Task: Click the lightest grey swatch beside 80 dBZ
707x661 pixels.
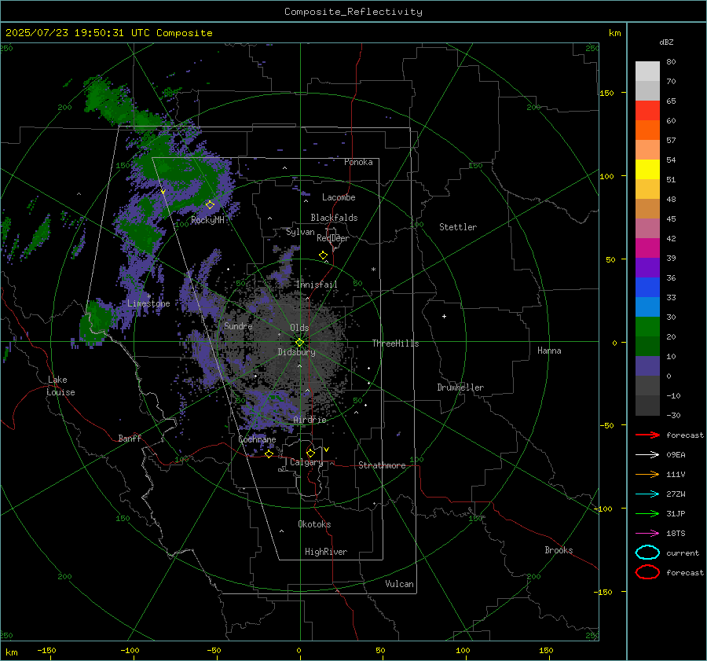Action: [647, 72]
